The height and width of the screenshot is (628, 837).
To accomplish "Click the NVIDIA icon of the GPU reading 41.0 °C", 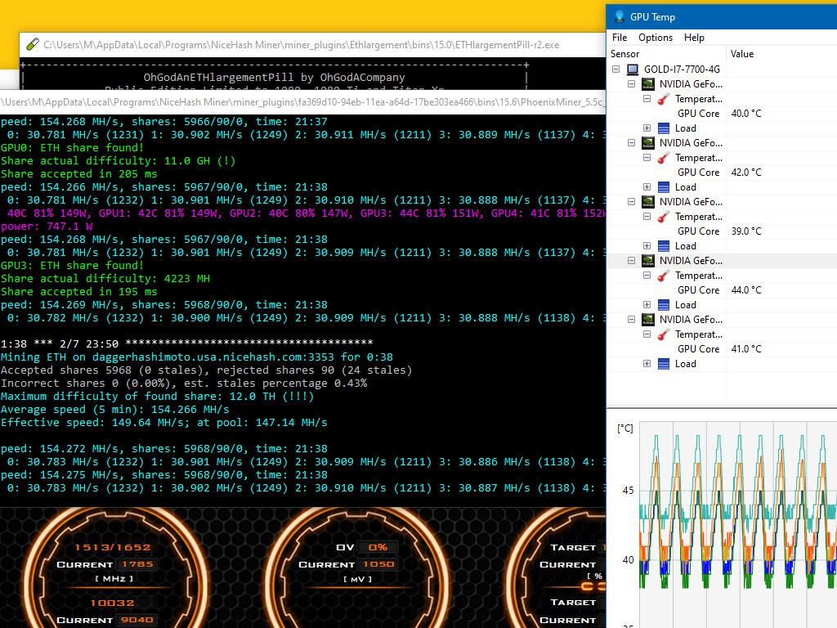I will click(x=648, y=319).
